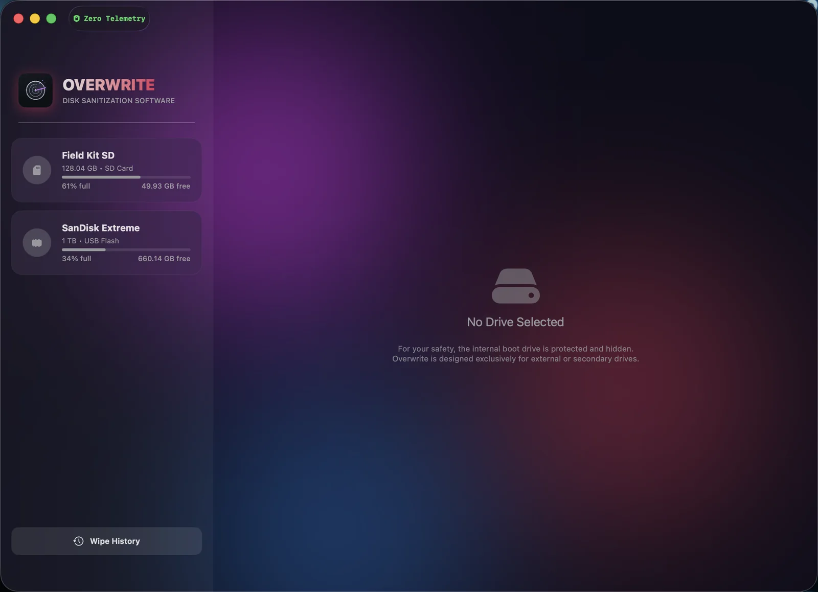This screenshot has width=818, height=592.
Task: Close the window with the red button
Action: coord(18,18)
